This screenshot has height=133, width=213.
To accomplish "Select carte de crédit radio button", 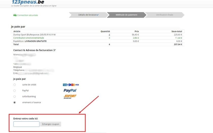I will [x=14, y=85].
